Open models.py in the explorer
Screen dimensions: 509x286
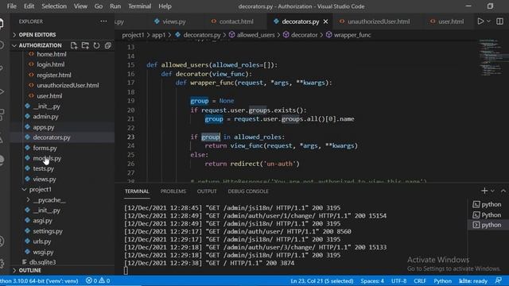pos(47,158)
